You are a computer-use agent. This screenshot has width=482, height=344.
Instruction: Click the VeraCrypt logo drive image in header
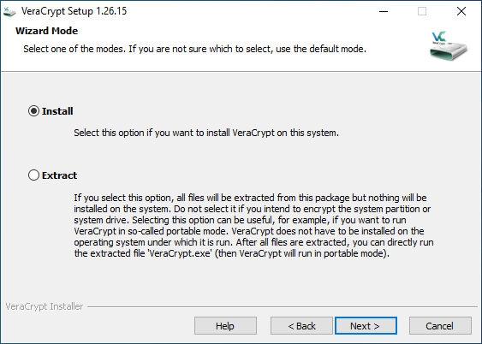449,45
